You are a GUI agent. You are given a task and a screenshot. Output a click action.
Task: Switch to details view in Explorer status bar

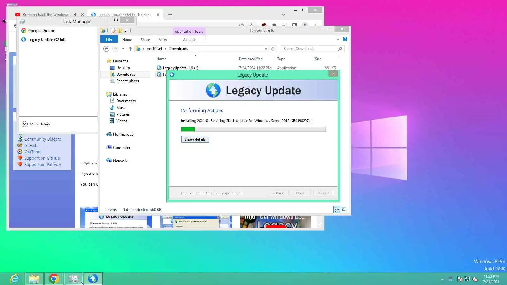tap(337, 210)
